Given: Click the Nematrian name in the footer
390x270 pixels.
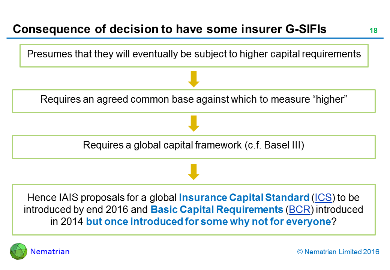Looking at the screenshot, I should [50, 252].
